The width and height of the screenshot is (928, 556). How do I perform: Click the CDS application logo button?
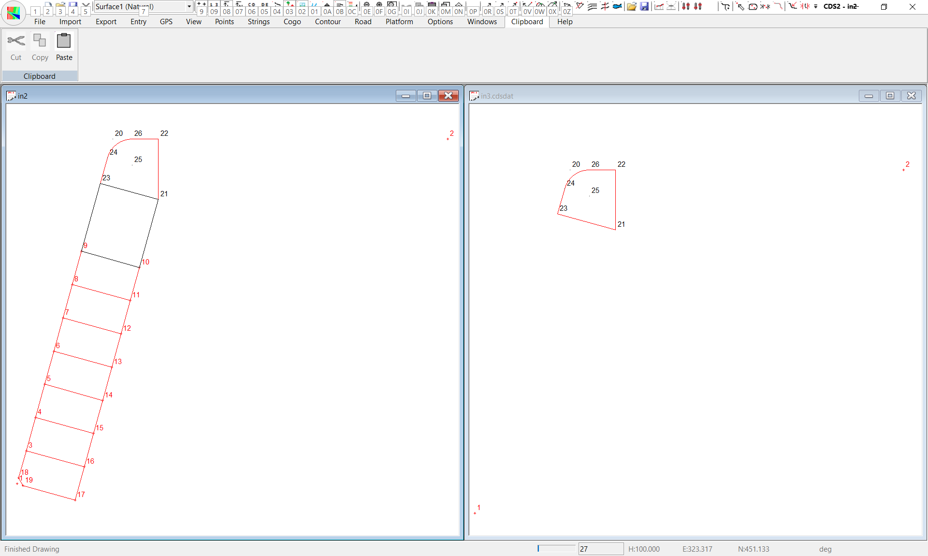tap(14, 13)
